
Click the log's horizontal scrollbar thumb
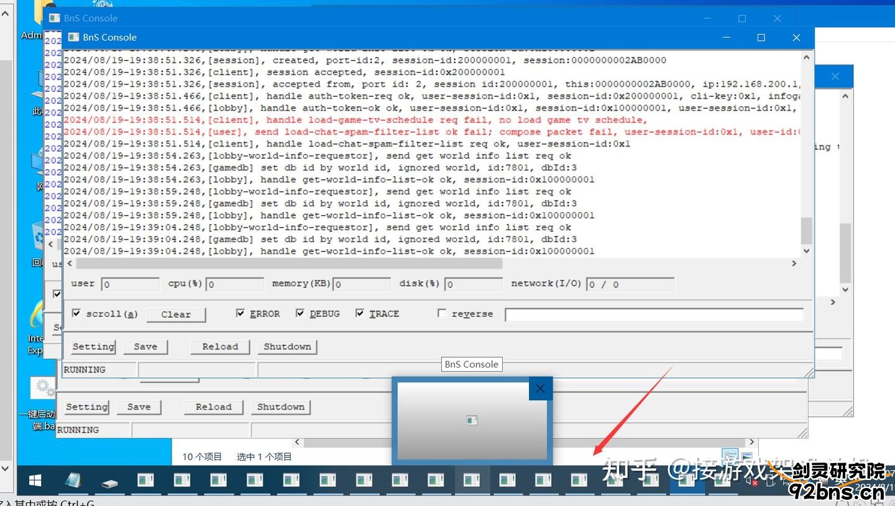coord(288,263)
